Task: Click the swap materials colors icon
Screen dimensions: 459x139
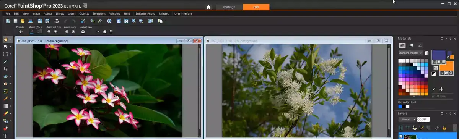Action: (436, 68)
